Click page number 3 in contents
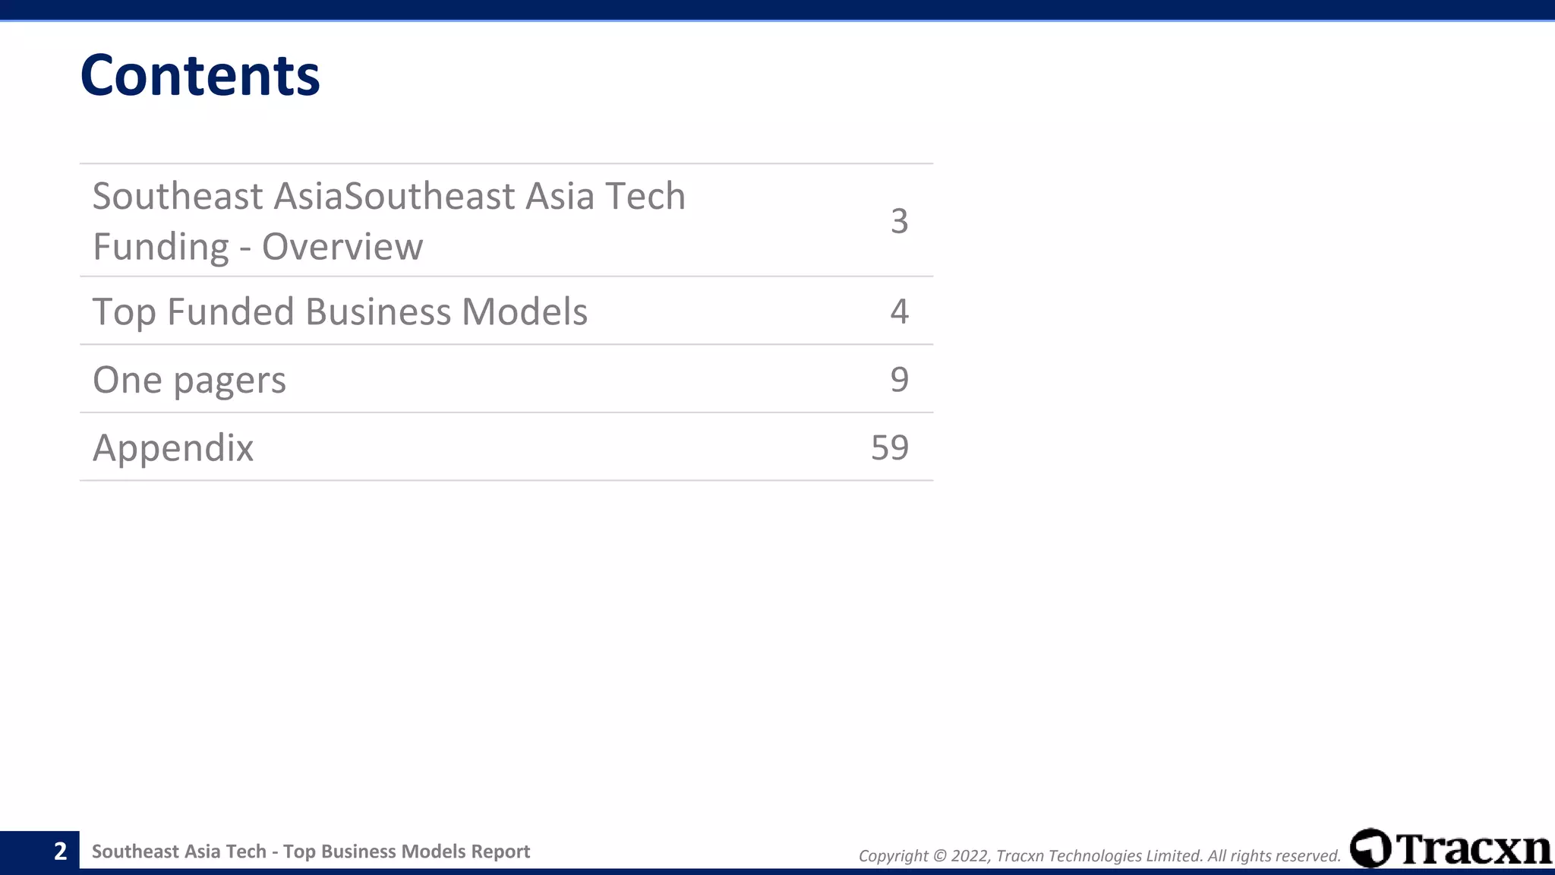Image resolution: width=1555 pixels, height=875 pixels. coord(899,221)
